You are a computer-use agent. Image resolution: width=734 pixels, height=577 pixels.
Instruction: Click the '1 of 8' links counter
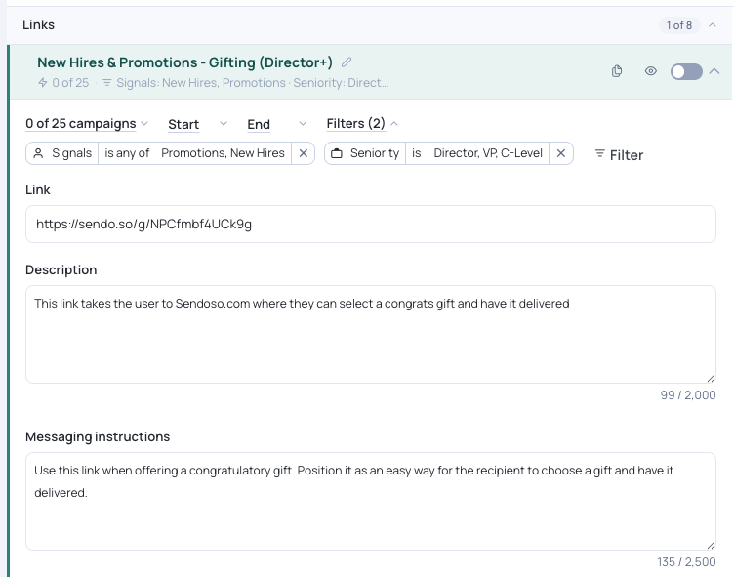point(679,25)
